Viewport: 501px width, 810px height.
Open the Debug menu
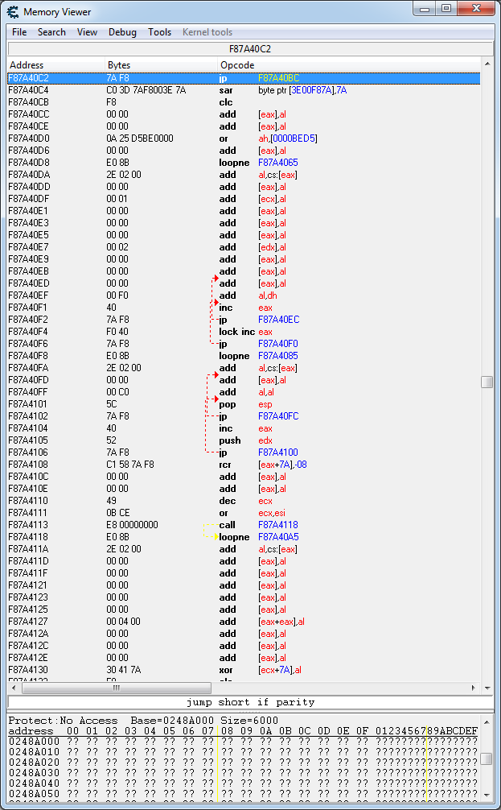pos(122,32)
